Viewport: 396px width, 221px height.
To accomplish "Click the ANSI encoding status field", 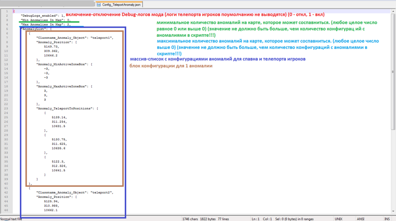I will point(360,219).
